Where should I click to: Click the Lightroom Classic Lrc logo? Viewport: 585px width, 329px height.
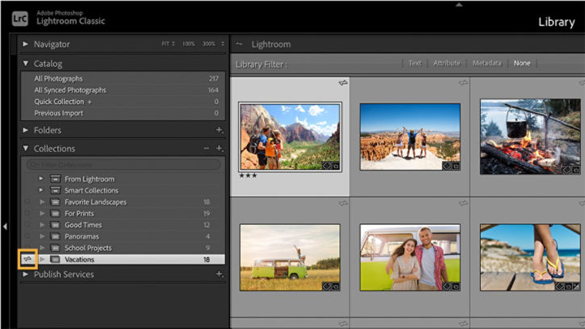click(x=21, y=19)
